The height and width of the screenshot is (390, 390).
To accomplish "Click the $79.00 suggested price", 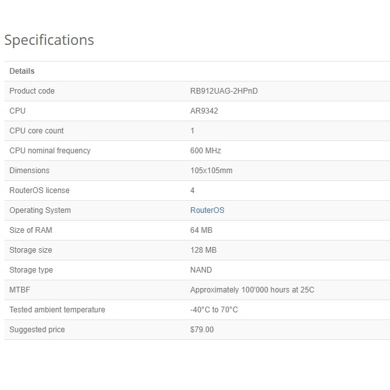I will click(x=202, y=330).
